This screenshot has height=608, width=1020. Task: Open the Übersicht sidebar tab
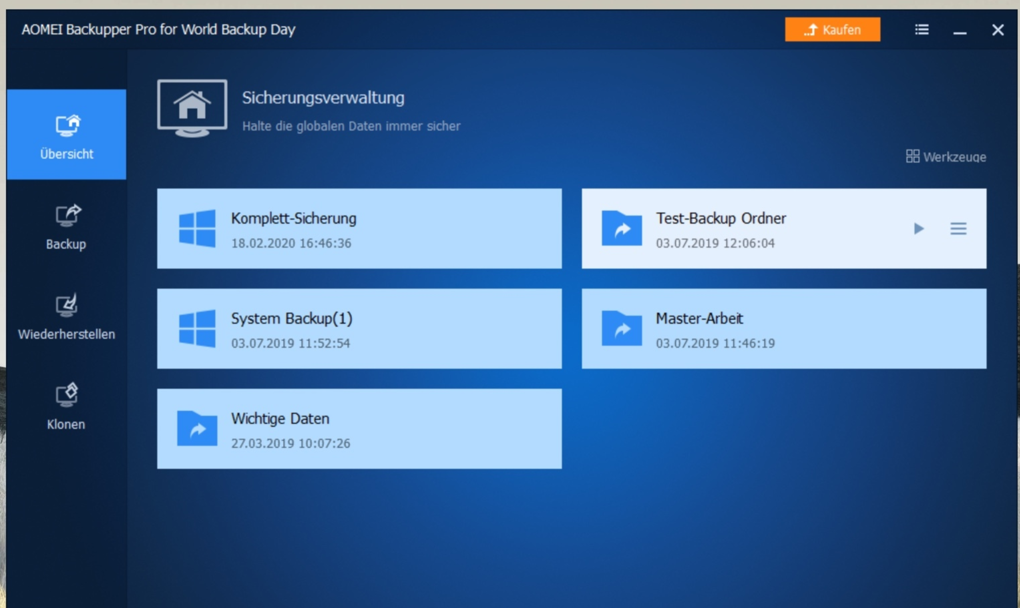tap(66, 135)
